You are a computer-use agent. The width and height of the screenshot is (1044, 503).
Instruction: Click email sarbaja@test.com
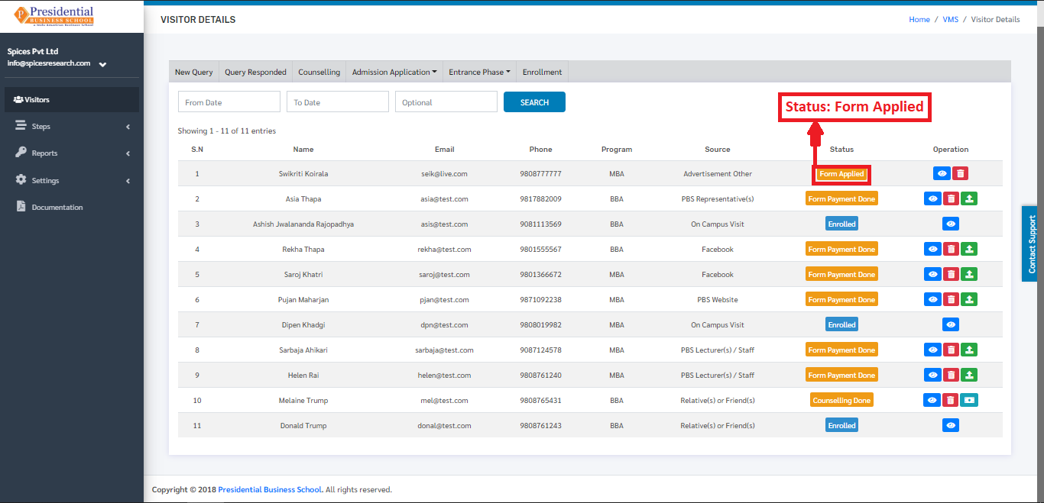point(444,350)
